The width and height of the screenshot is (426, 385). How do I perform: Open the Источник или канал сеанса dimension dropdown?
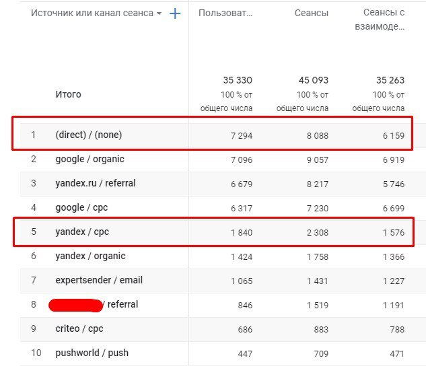[96, 13]
